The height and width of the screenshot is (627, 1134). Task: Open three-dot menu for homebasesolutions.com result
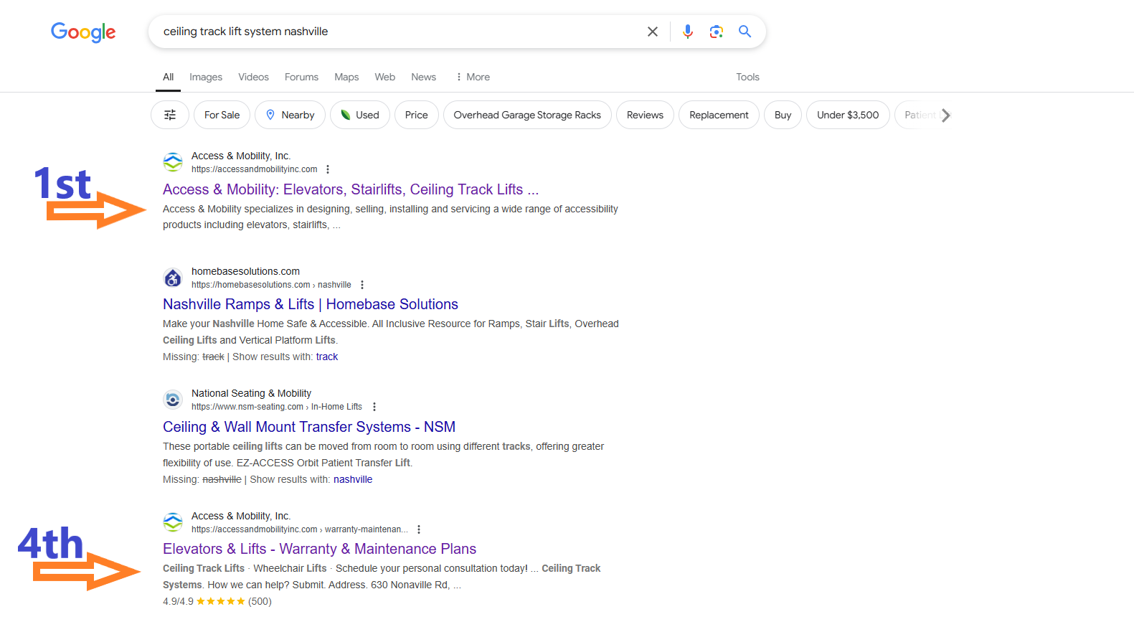pos(362,285)
